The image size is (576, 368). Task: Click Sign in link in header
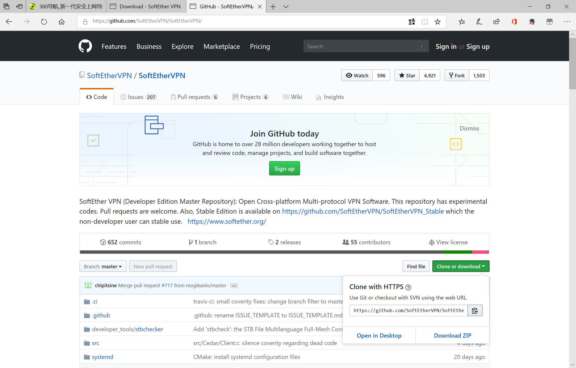pos(446,46)
